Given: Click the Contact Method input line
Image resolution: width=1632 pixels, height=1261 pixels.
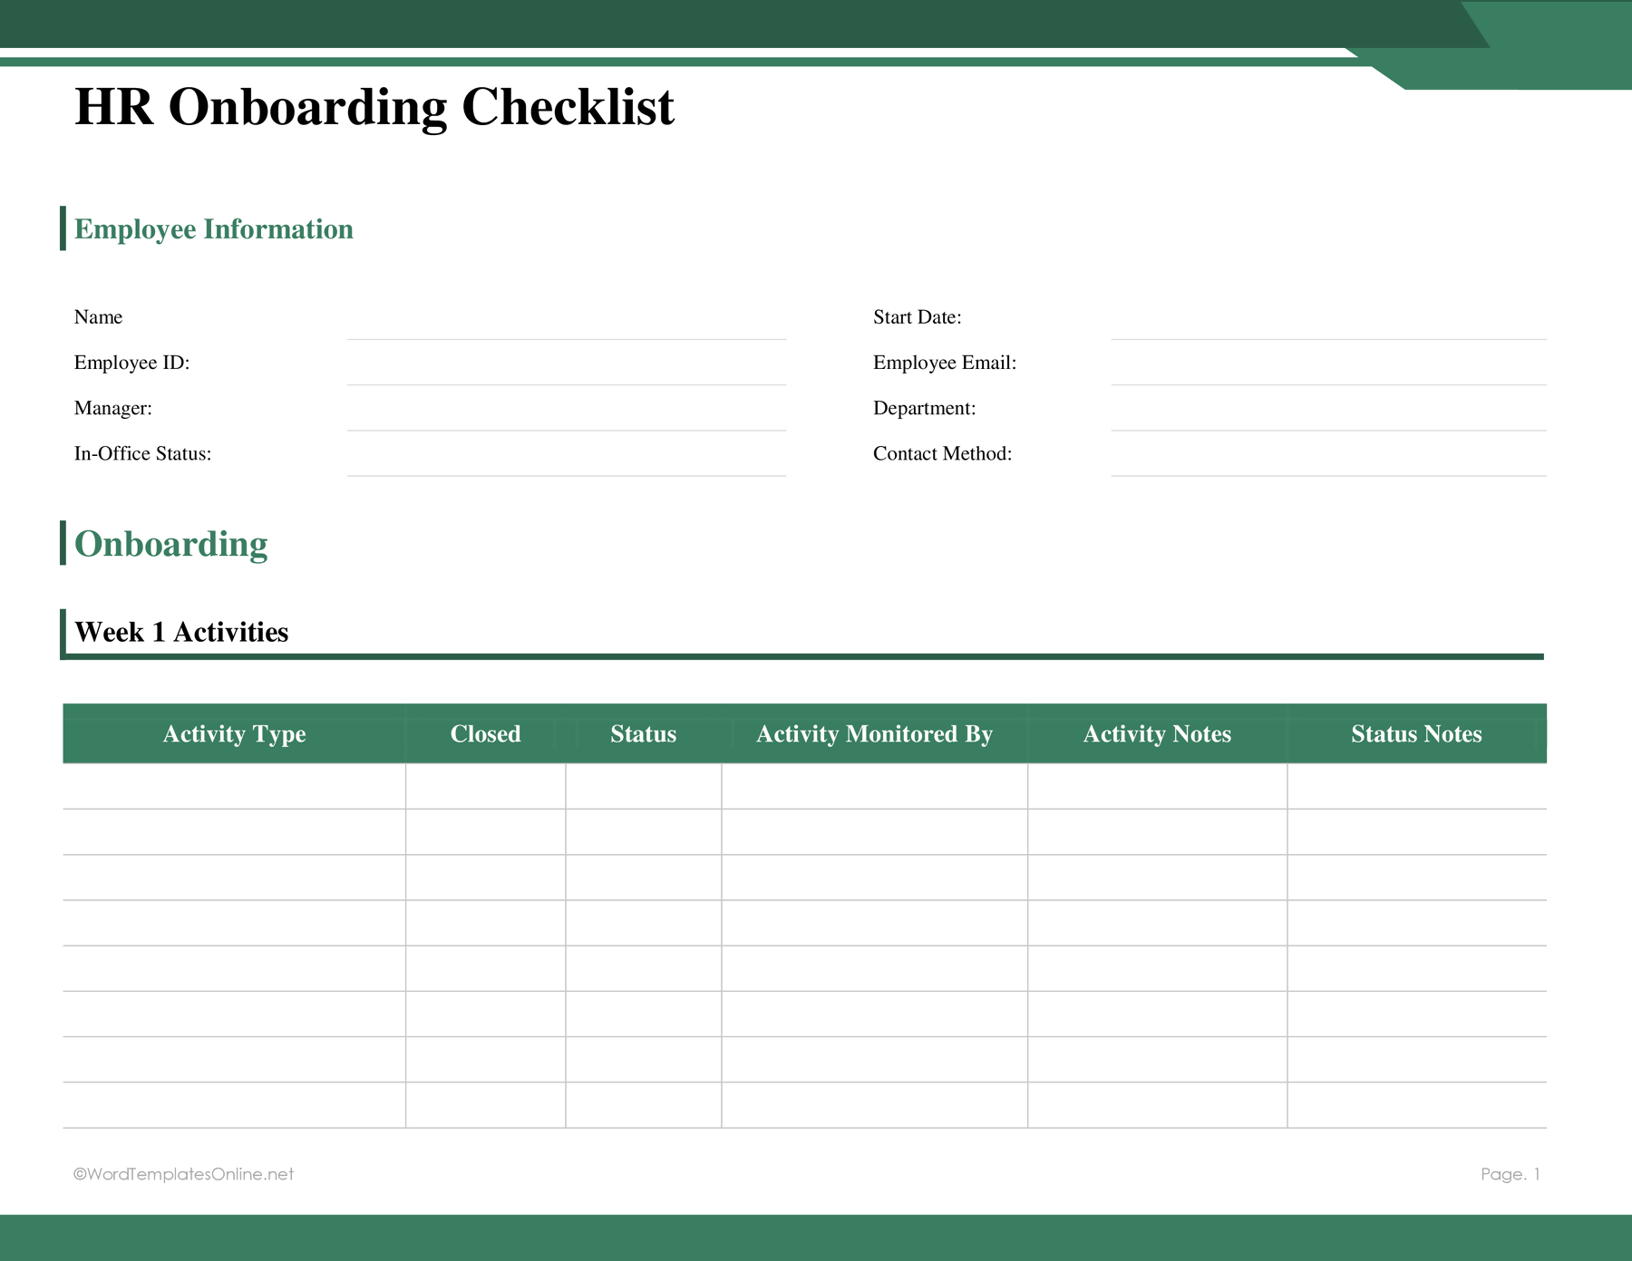Looking at the screenshot, I should [1328, 454].
